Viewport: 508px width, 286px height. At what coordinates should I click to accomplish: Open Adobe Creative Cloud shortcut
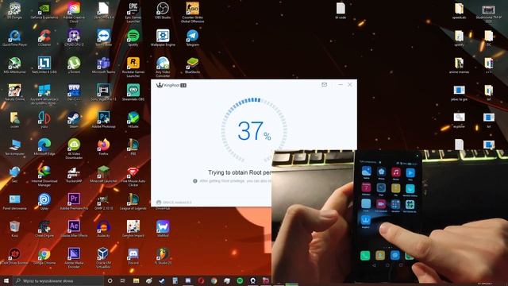[x=74, y=13]
